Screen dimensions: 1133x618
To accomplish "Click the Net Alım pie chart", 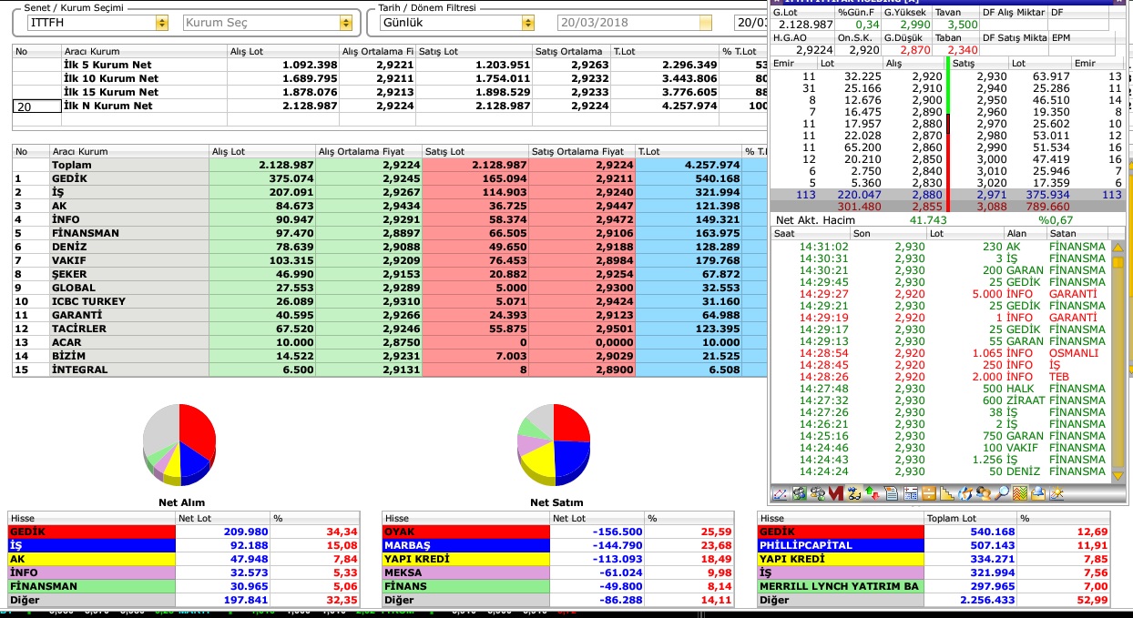I will (x=180, y=445).
